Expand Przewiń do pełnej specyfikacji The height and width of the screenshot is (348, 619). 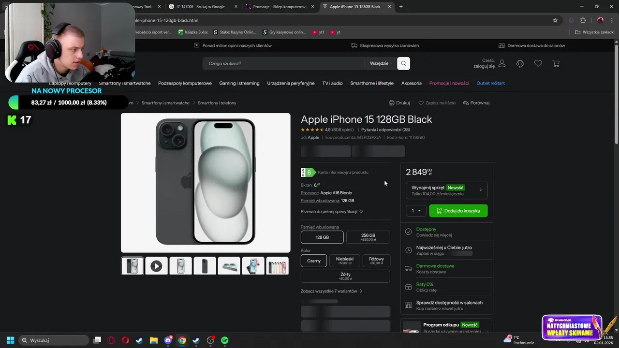click(x=332, y=211)
